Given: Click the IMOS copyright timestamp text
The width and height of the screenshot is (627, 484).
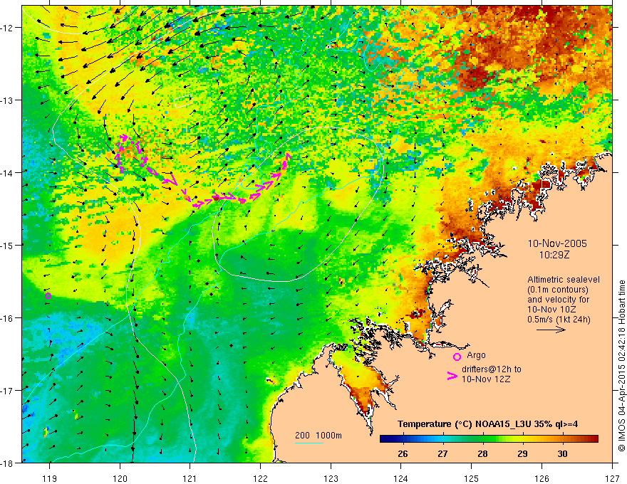Looking at the screenshot, I should click(621, 366).
